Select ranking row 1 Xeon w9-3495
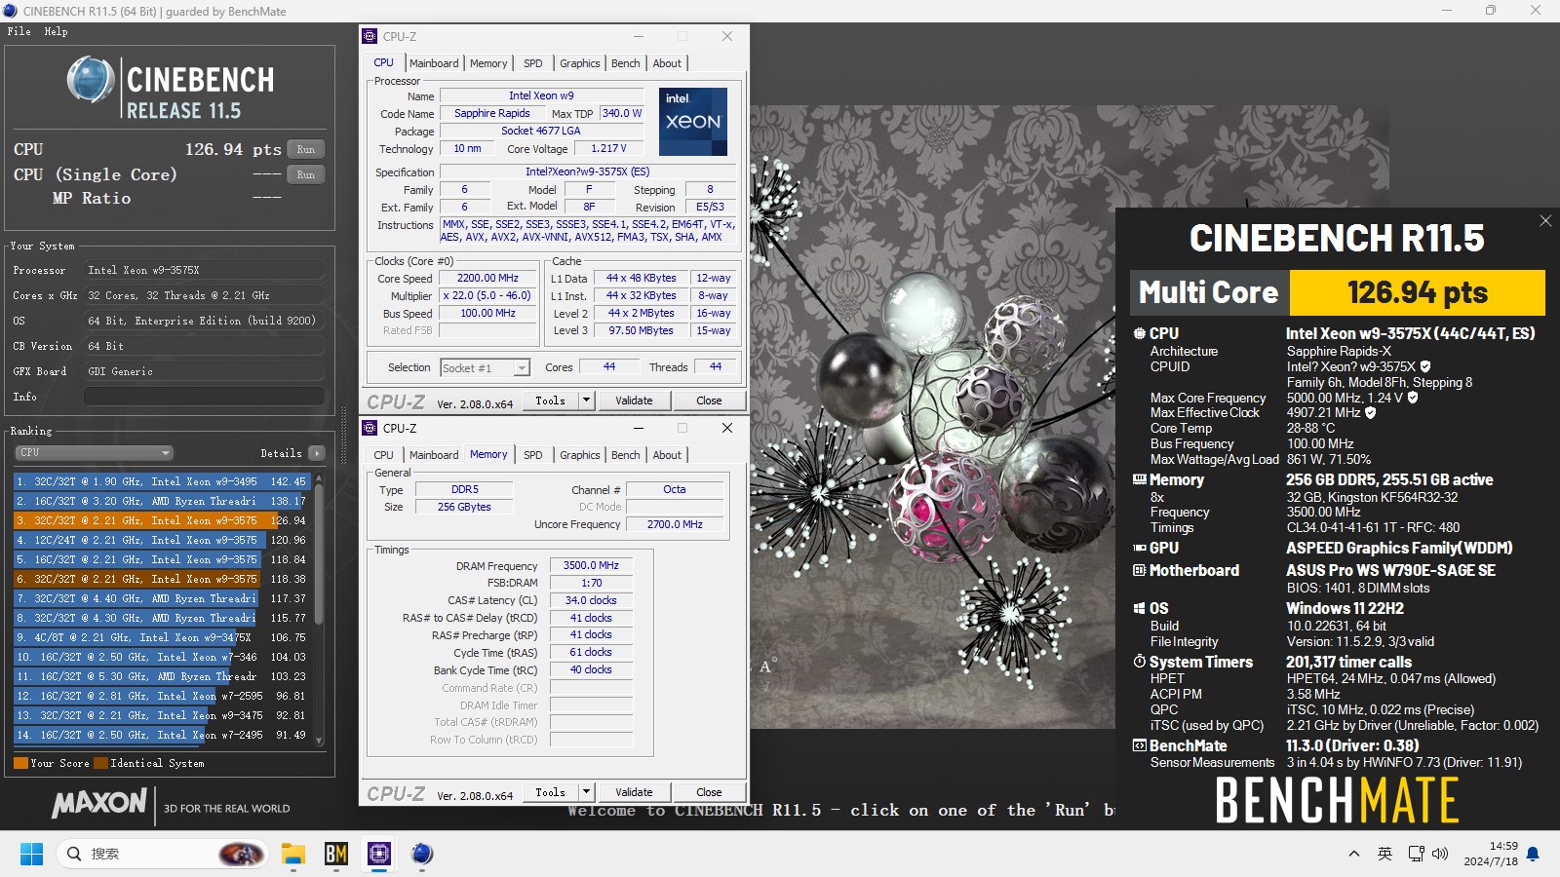The height and width of the screenshot is (877, 1560). coord(162,481)
